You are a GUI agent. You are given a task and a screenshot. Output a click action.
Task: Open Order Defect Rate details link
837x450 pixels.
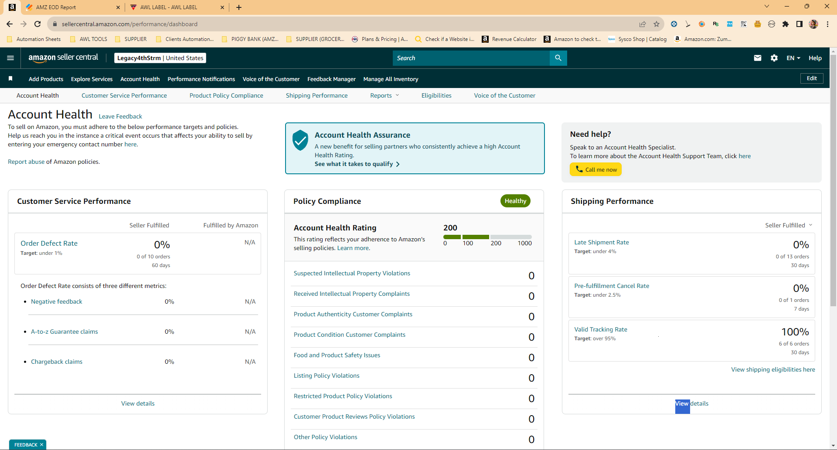[x=49, y=243]
